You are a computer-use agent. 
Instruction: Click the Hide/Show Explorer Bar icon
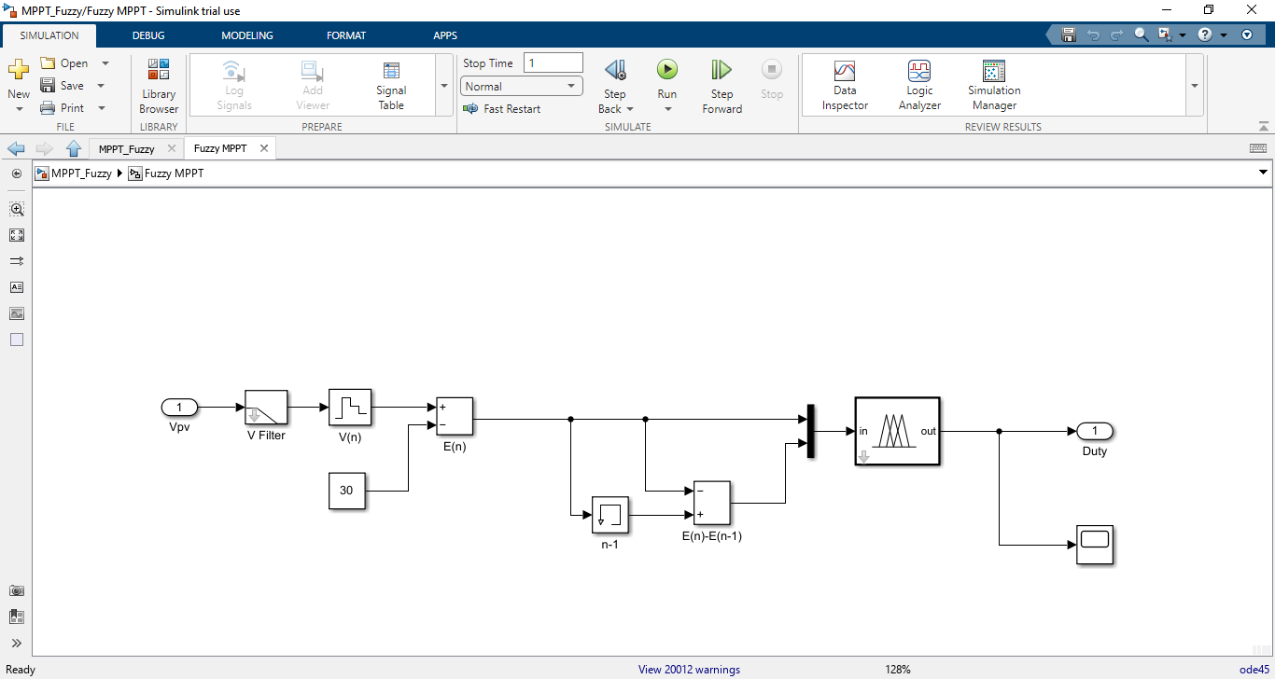click(16, 173)
